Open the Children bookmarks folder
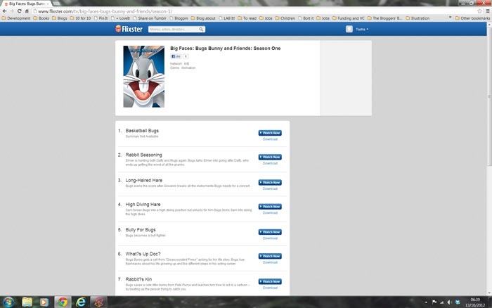Viewport: 492px width, 308px height. coord(285,18)
